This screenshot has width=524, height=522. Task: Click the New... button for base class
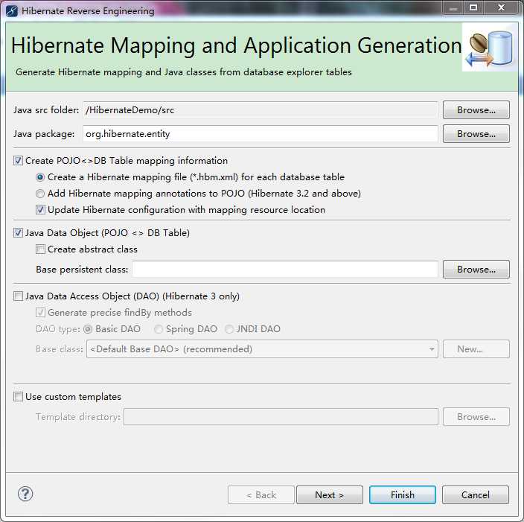pyautogui.click(x=476, y=349)
